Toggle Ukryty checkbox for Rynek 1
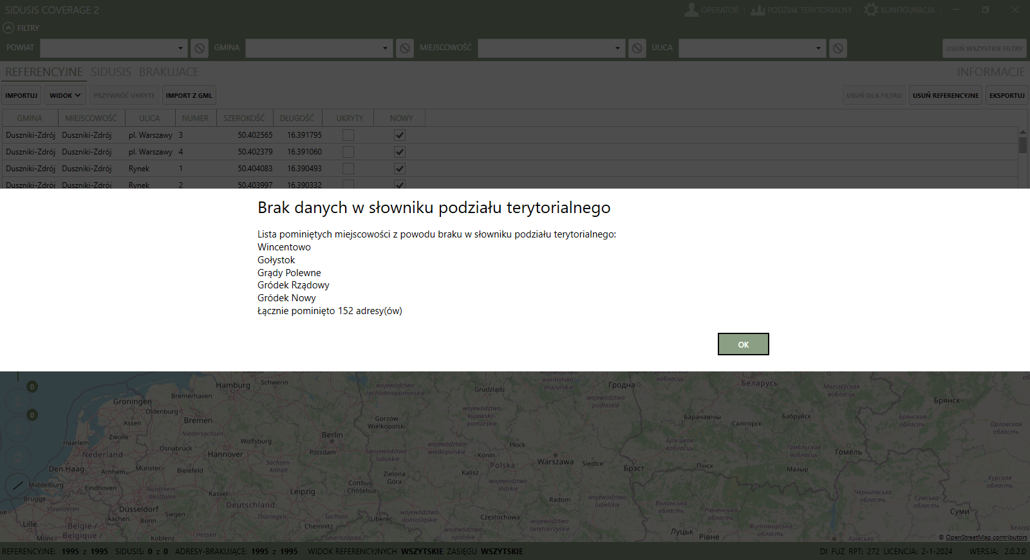 tap(348, 169)
